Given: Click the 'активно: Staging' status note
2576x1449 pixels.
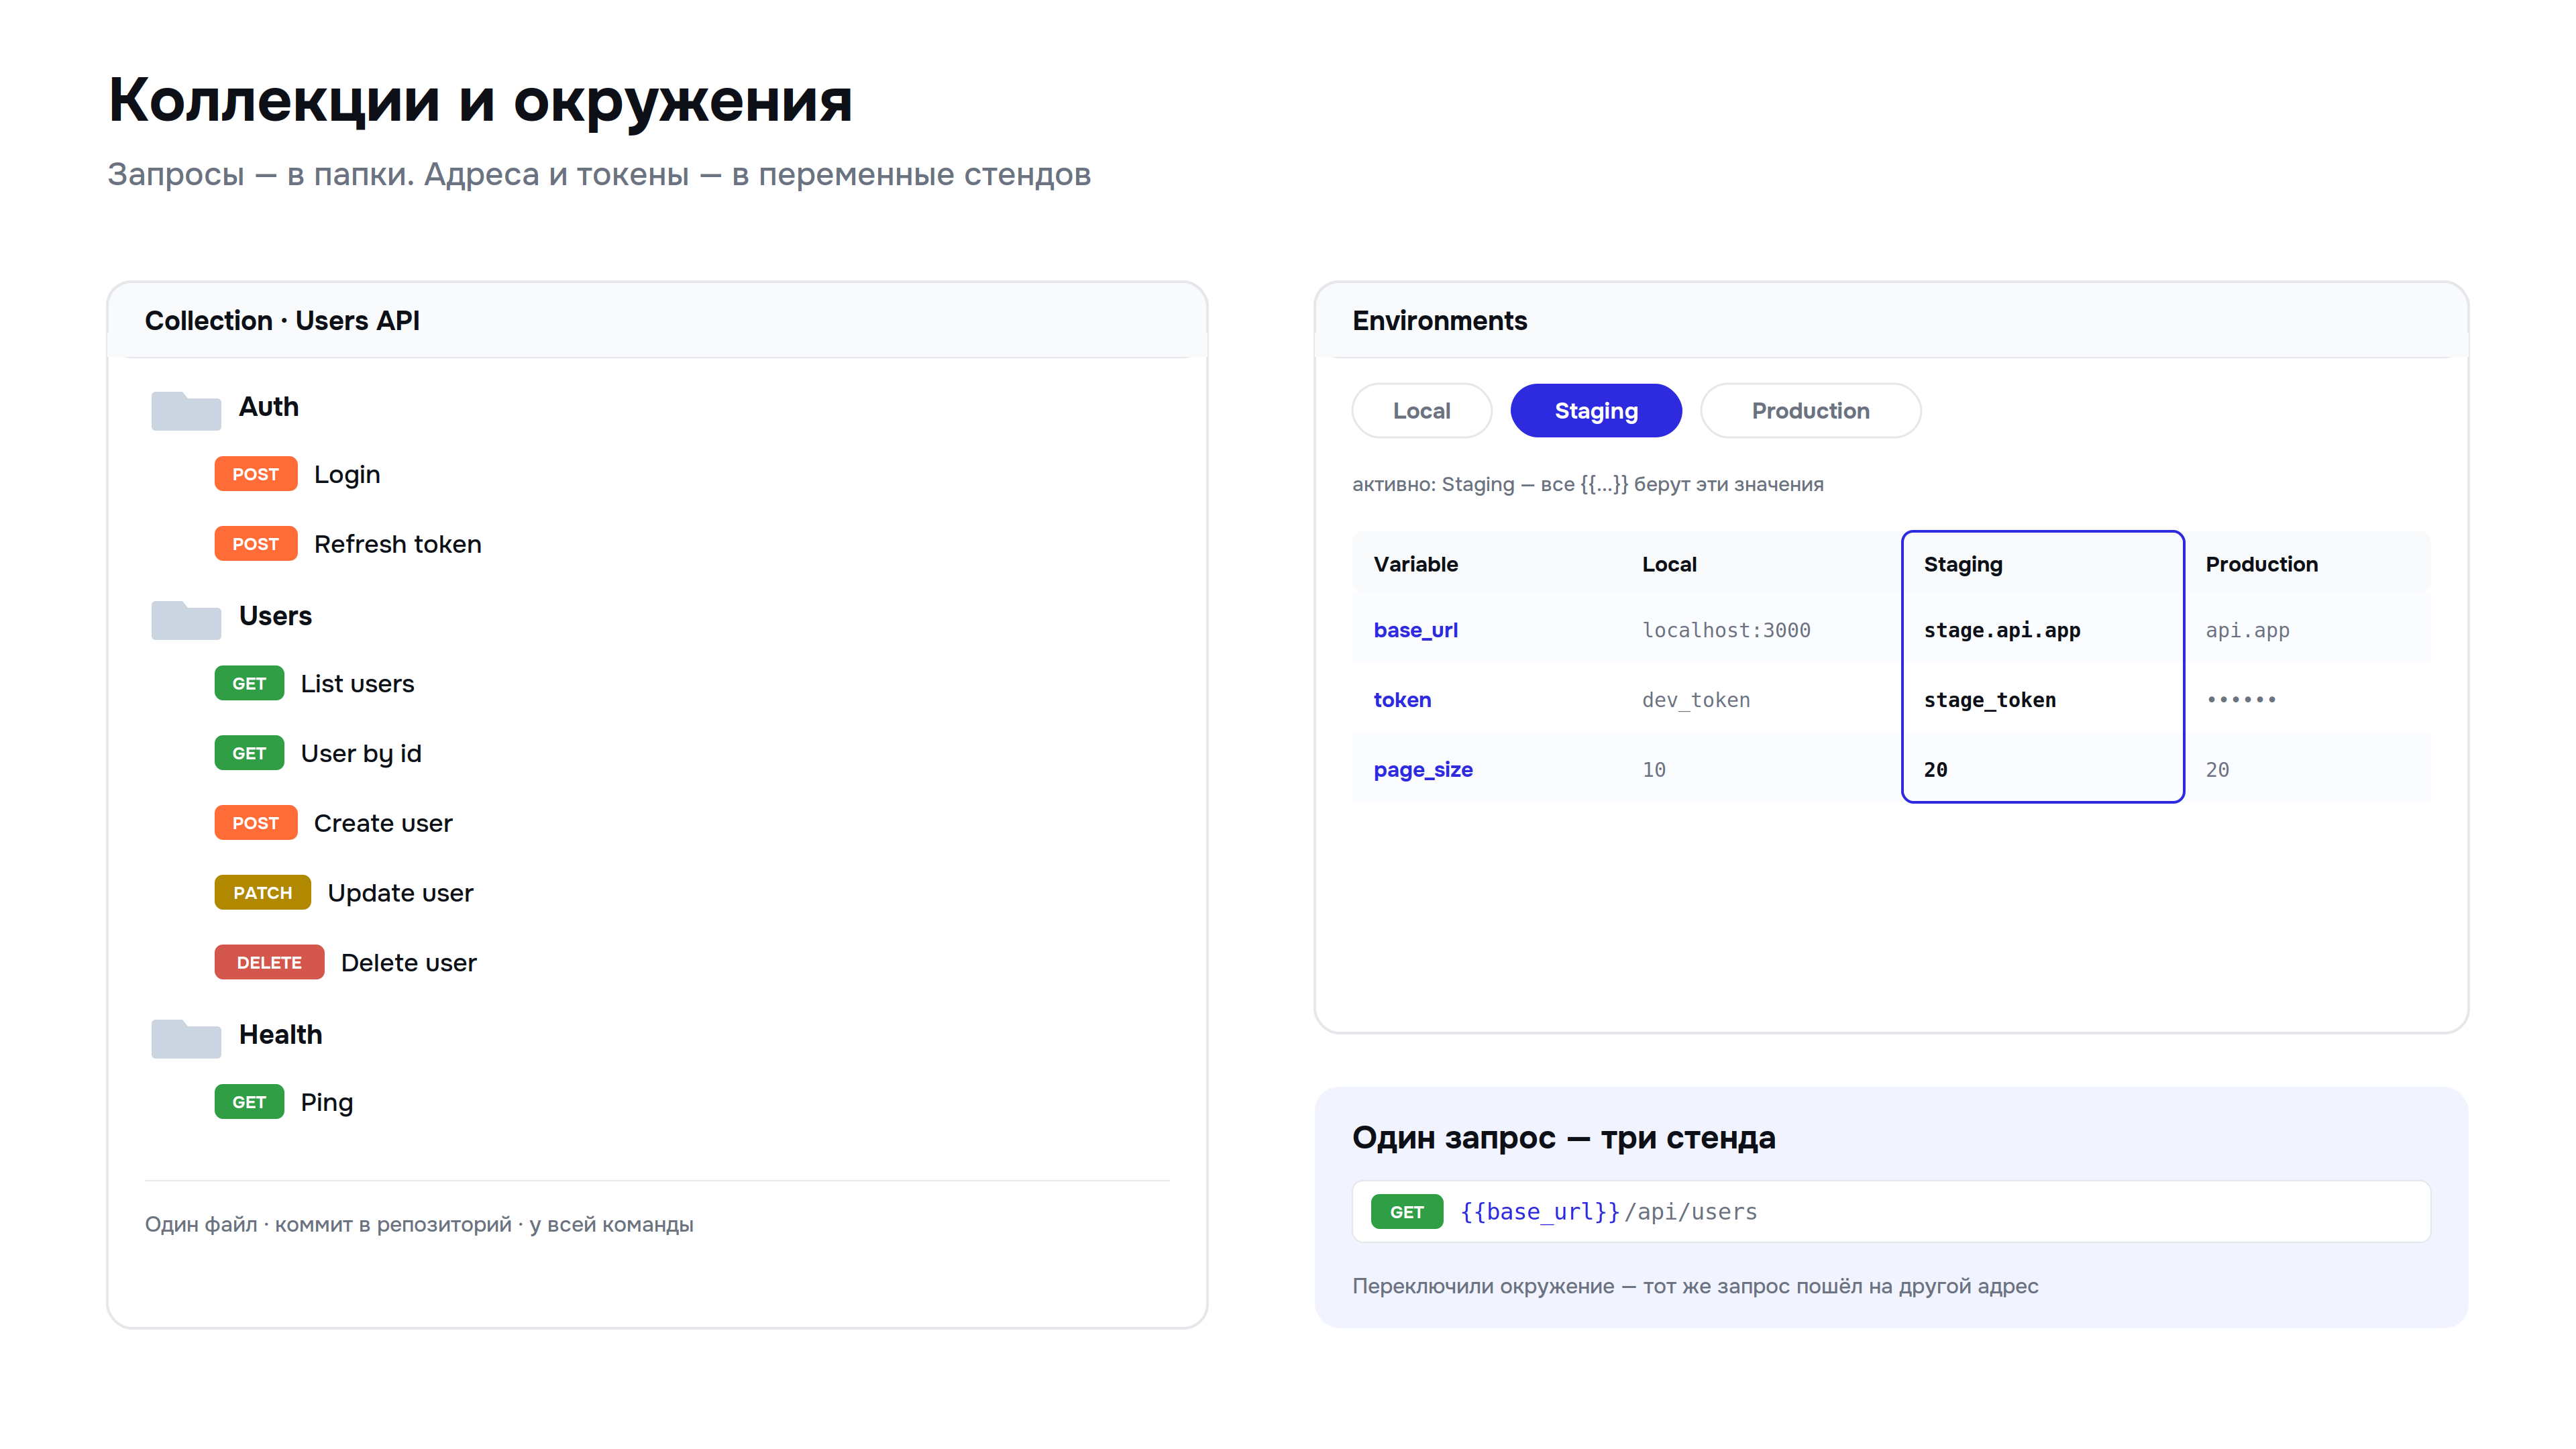Looking at the screenshot, I should (x=1588, y=484).
